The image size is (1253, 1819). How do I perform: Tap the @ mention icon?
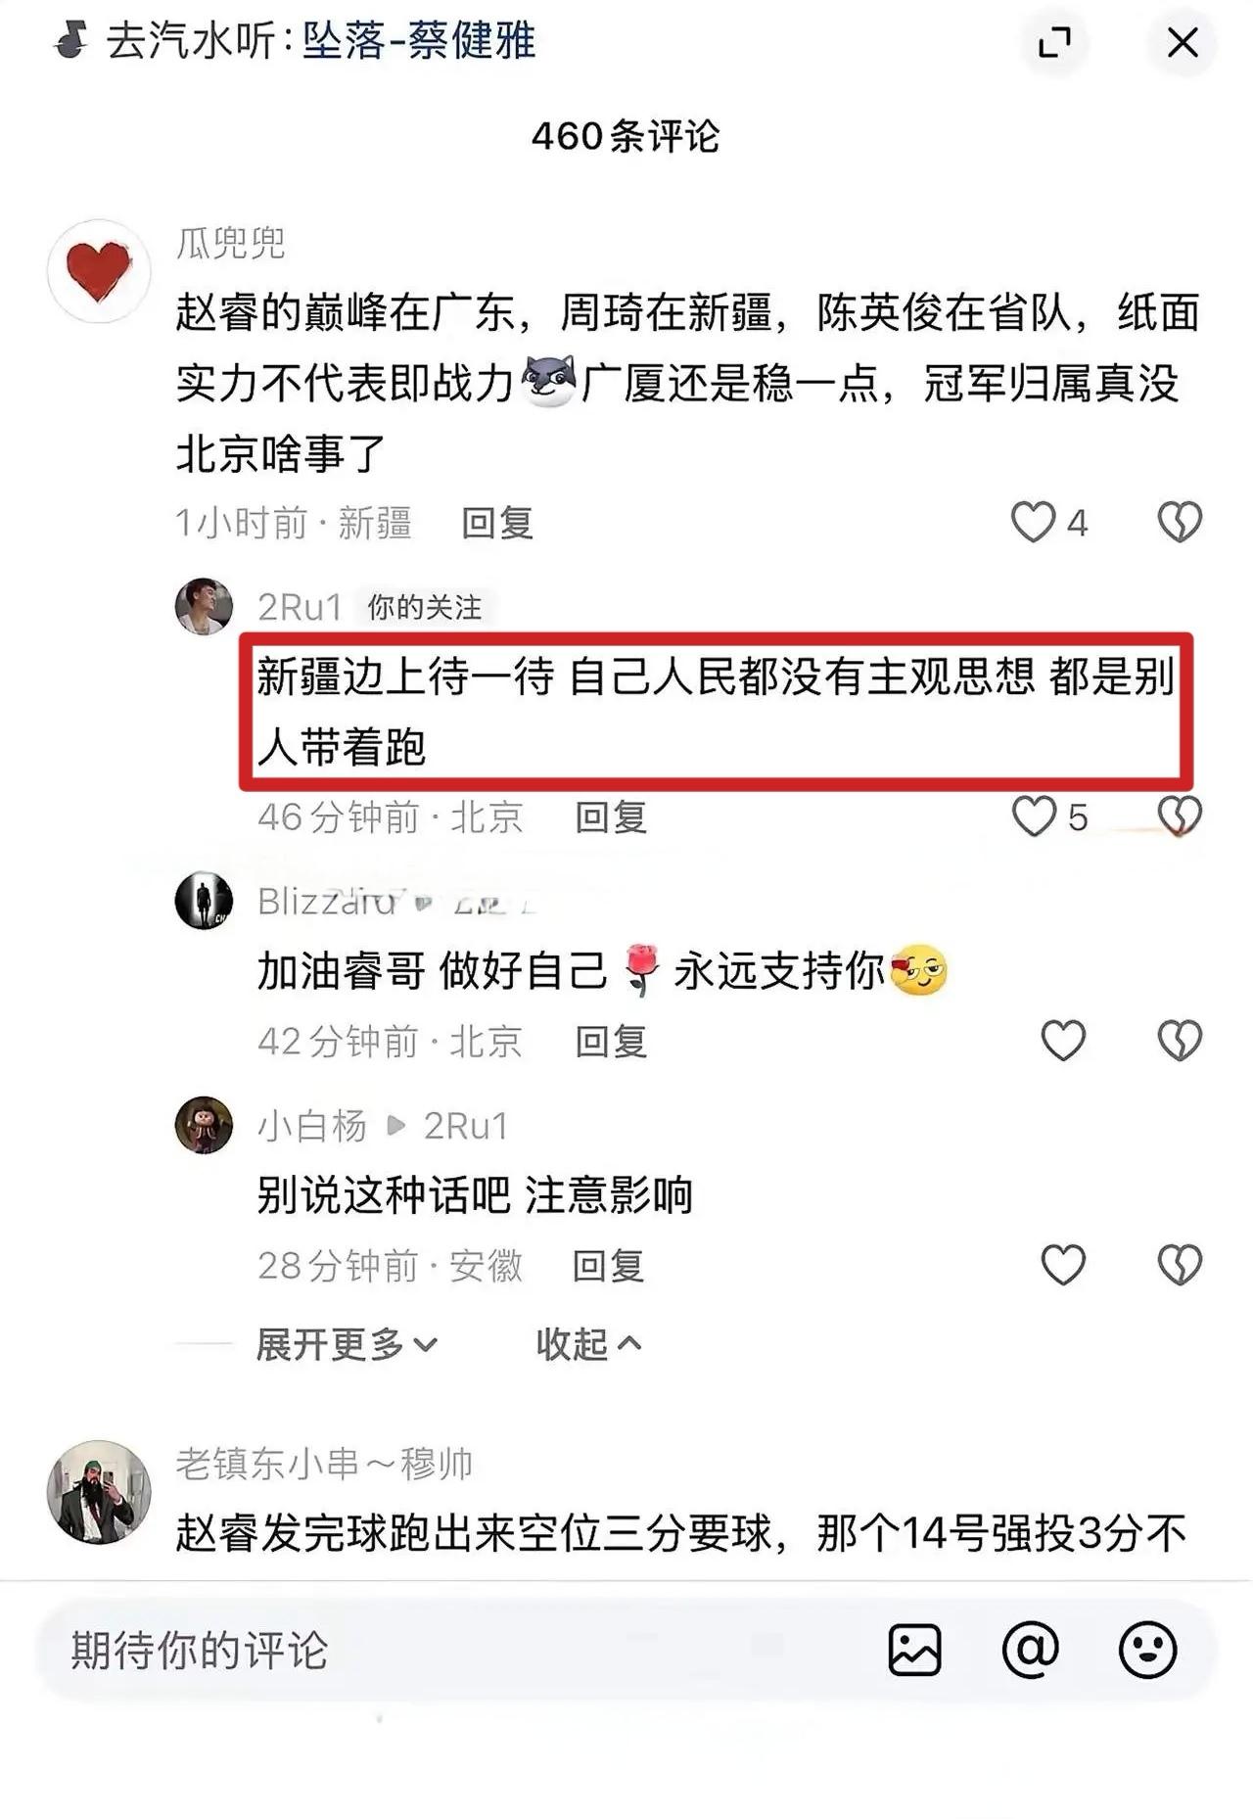[x=1031, y=1650]
